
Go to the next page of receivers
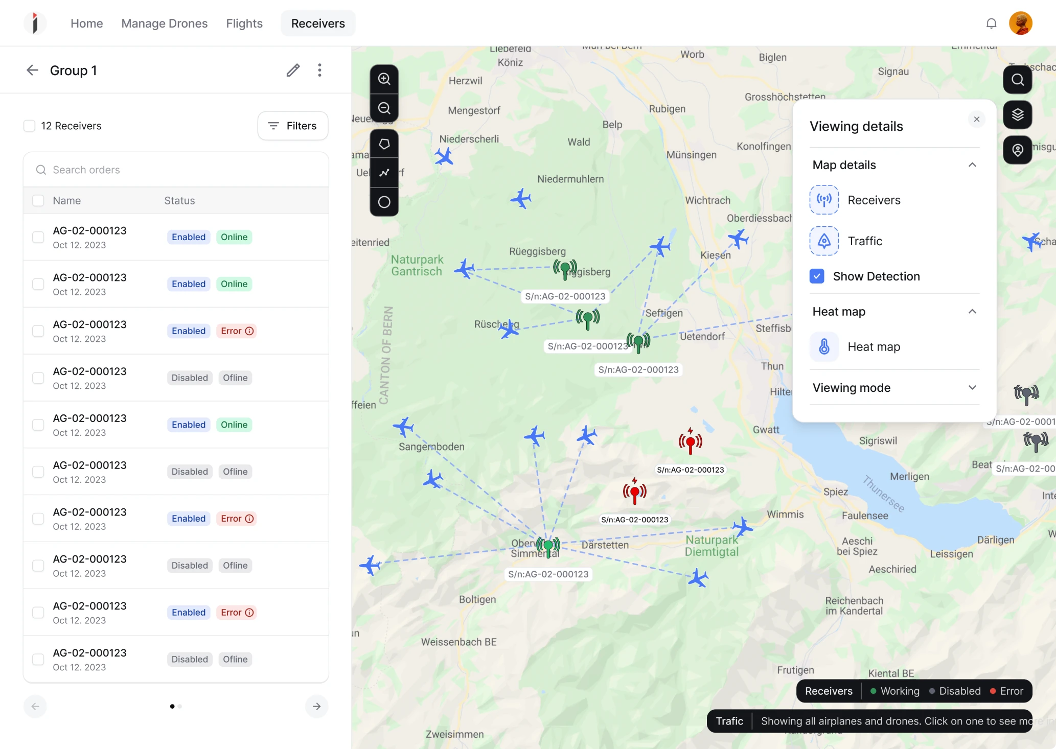(316, 706)
